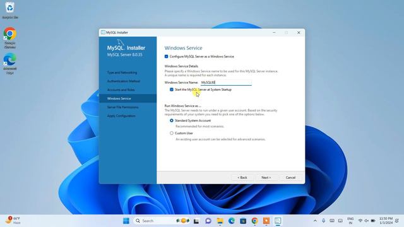Click Next to continue the installer
The width and height of the screenshot is (404, 227).
tap(266, 178)
